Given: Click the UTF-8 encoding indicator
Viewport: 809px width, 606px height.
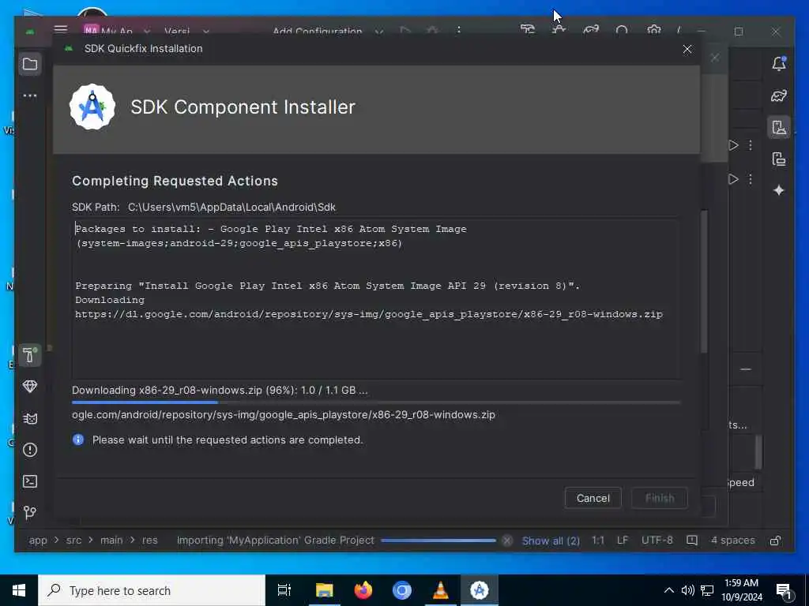Looking at the screenshot, I should pyautogui.click(x=657, y=540).
